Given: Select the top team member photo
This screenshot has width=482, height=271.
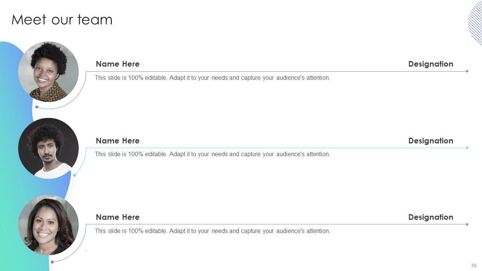Looking at the screenshot, I should (48, 72).
